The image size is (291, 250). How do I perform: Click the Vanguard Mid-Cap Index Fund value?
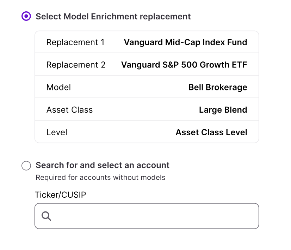click(x=185, y=42)
